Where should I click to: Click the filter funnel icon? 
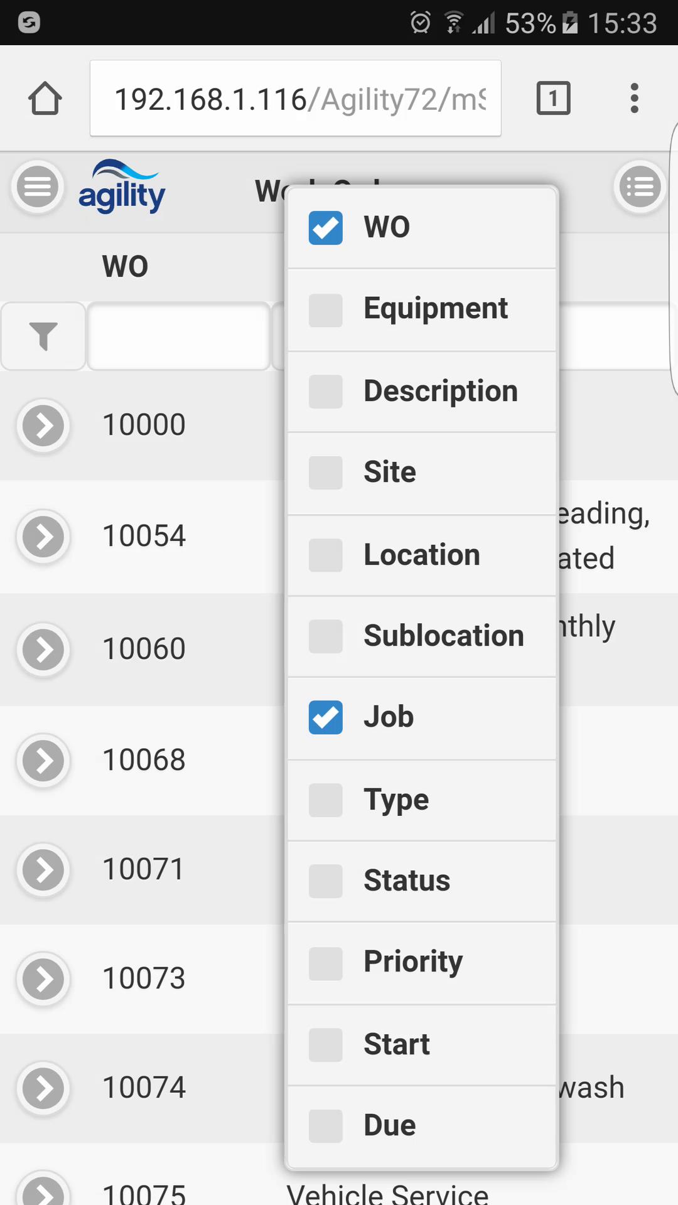click(43, 336)
